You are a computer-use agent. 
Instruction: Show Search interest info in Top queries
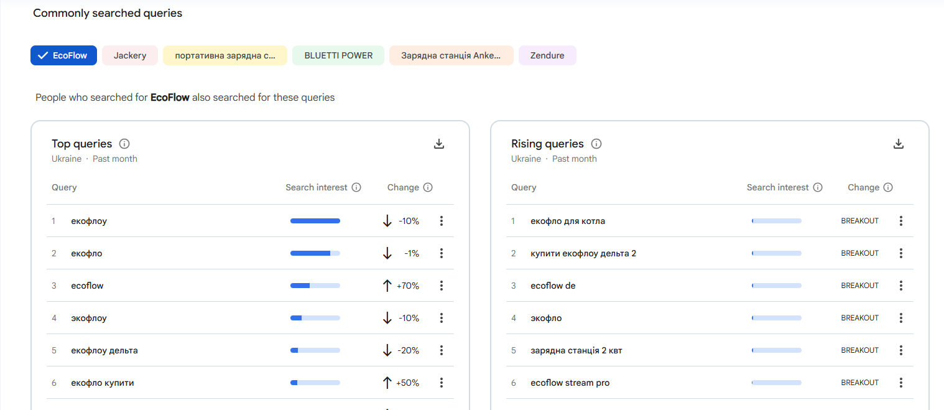356,187
